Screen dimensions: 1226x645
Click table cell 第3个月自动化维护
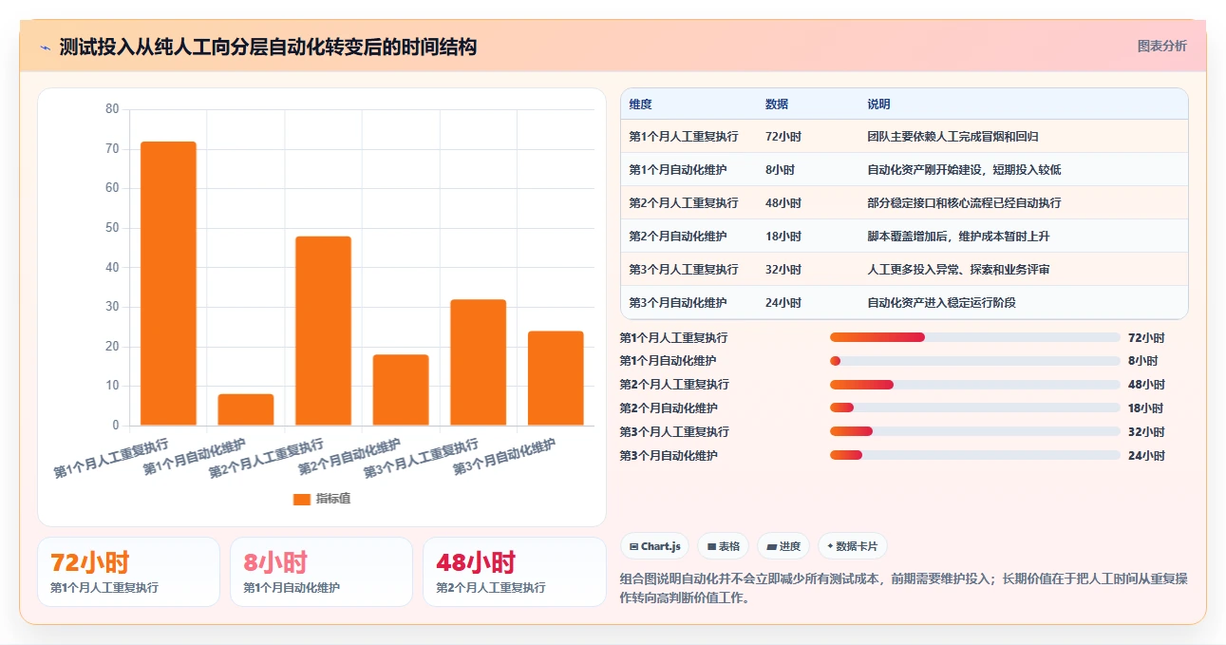coord(678,303)
